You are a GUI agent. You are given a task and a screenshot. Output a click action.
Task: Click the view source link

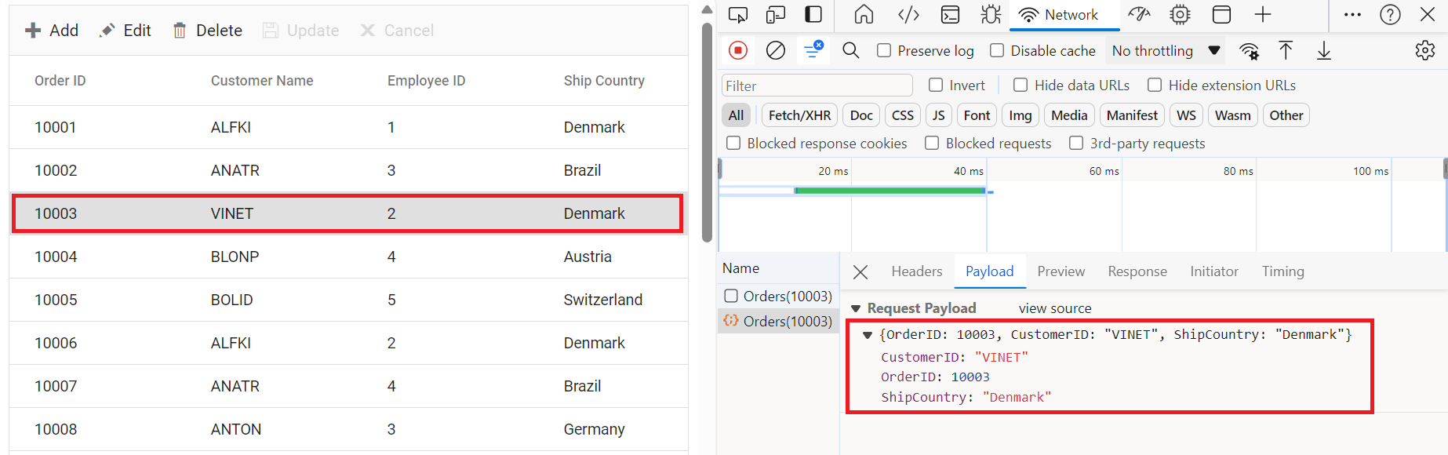pyautogui.click(x=1054, y=308)
